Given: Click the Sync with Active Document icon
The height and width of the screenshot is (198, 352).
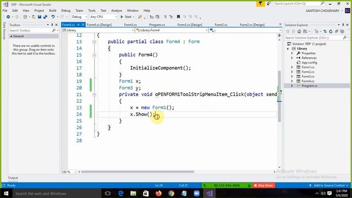Looking at the screenshot, I should [x=325, y=31].
